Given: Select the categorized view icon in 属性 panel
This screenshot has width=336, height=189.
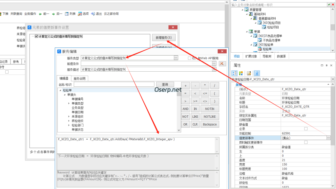Looking at the screenshot, I should [x=234, y=73].
